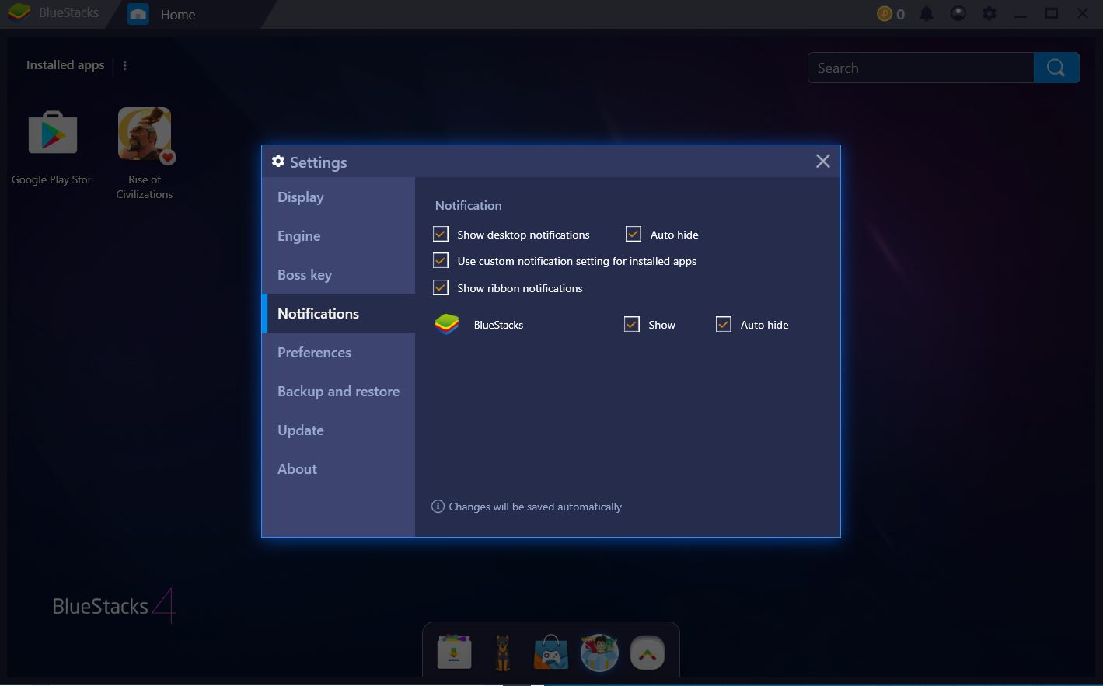Click the dog mascot icon in bottom dock

coord(502,653)
